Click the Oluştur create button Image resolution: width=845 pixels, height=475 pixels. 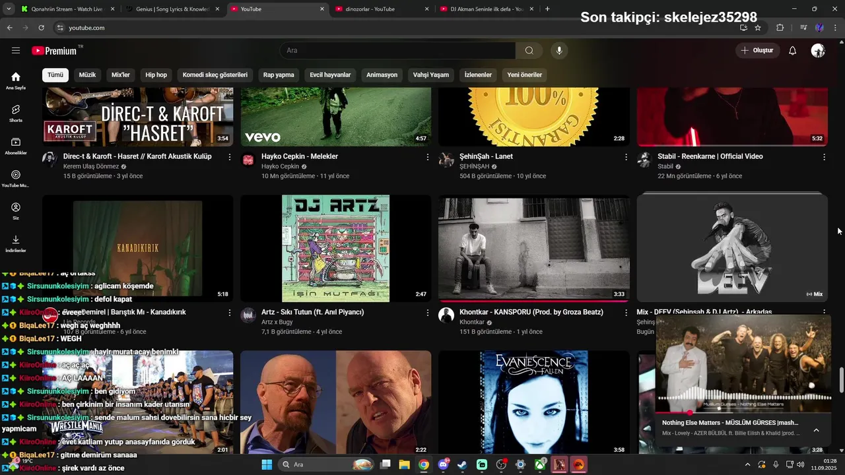(757, 50)
